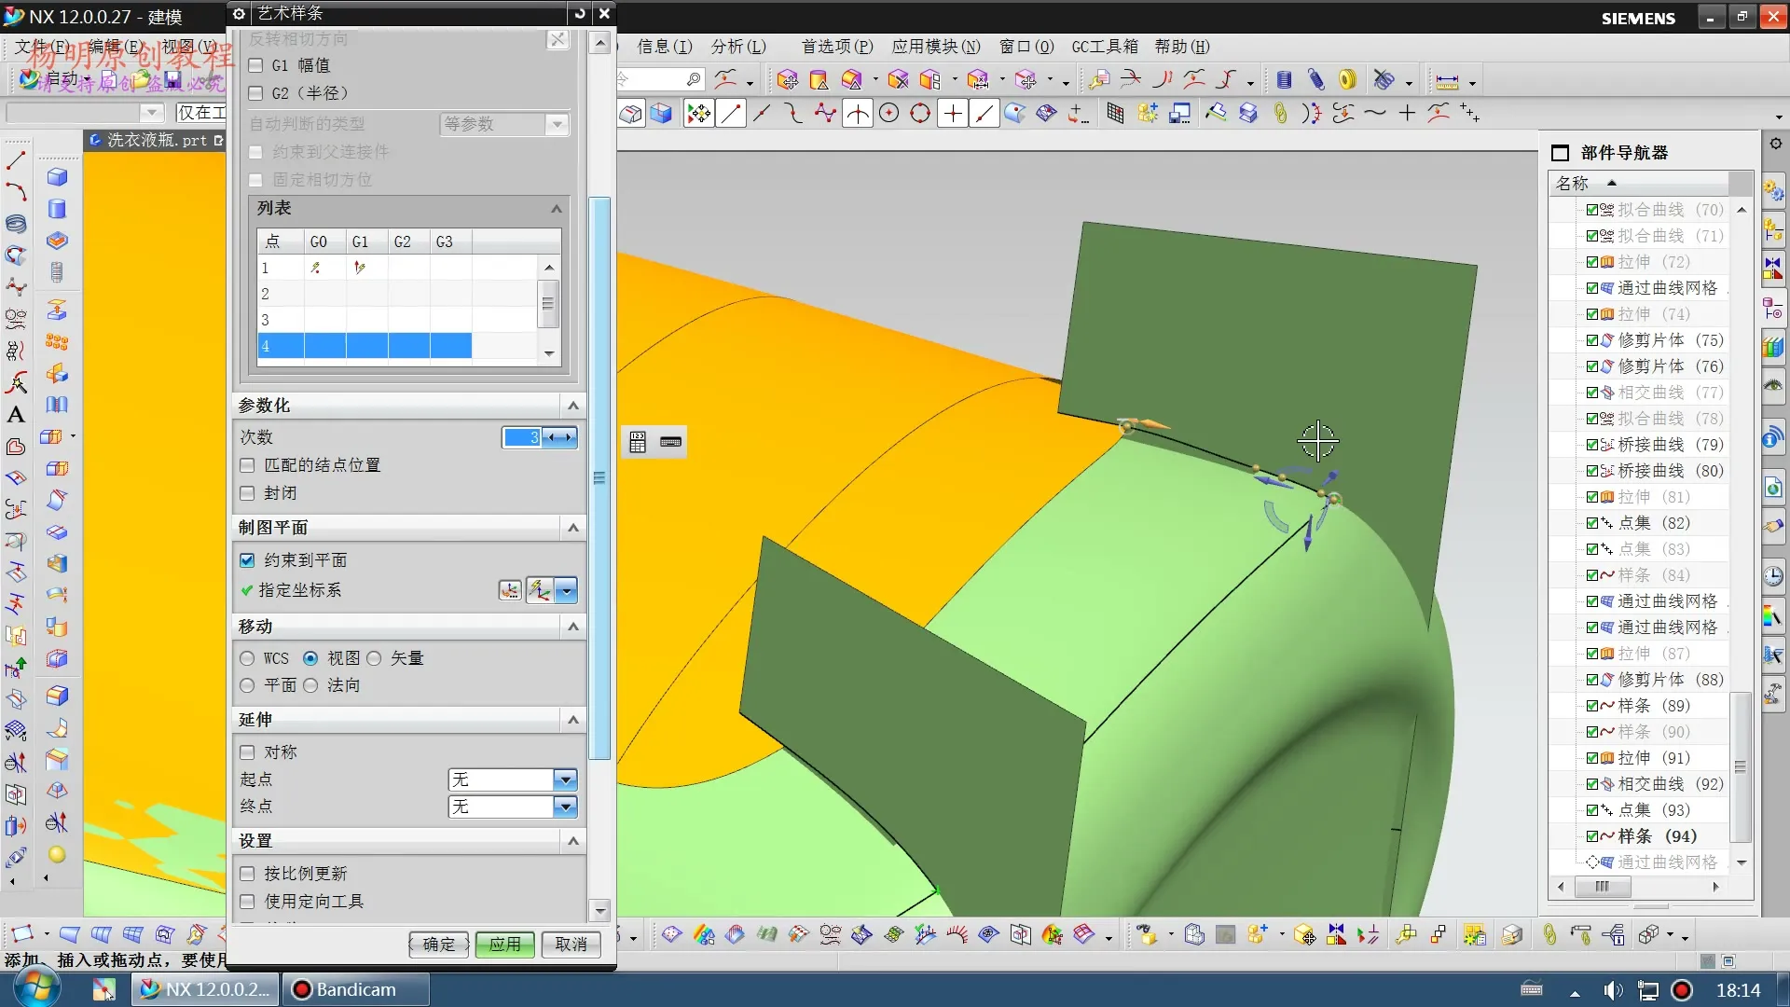The image size is (1790, 1007).
Task: Click the text tool 'A' in left toolbar
Action: 16,415
